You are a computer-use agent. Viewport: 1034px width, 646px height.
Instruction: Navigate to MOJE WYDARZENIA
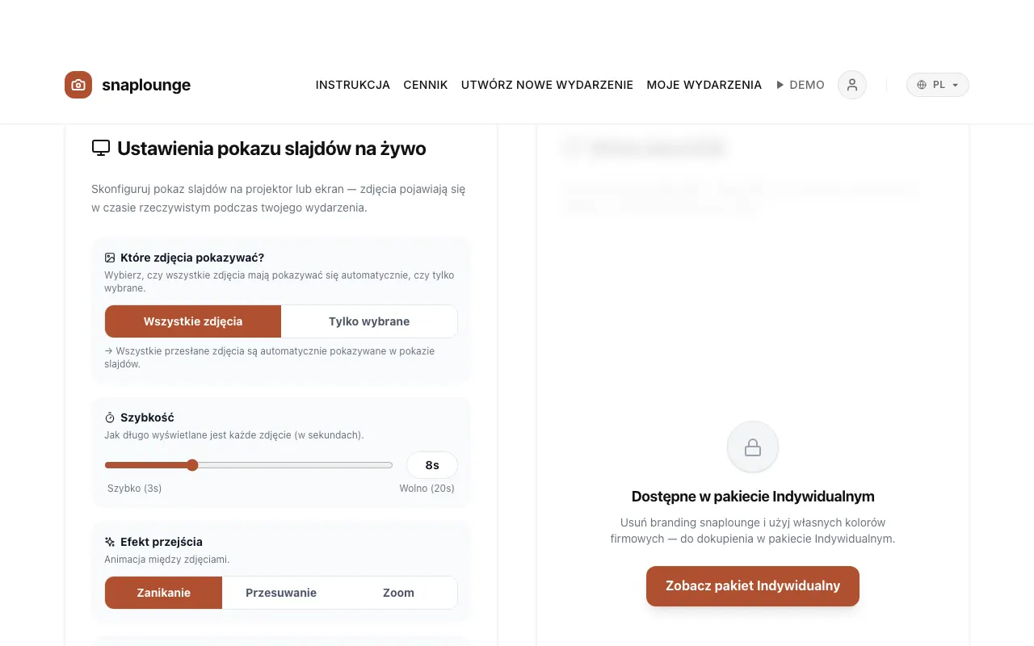point(704,85)
